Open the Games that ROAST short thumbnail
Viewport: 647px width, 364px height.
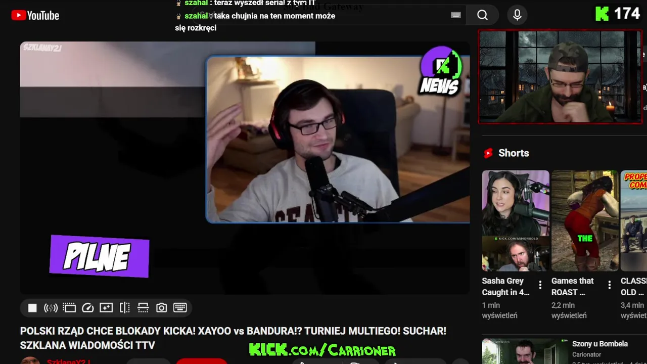pos(585,221)
